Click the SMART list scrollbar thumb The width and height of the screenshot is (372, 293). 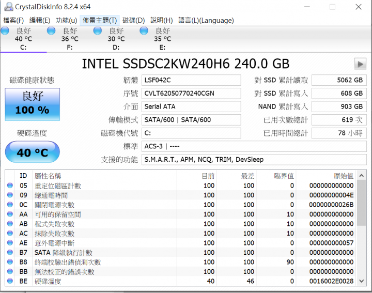click(x=361, y=203)
